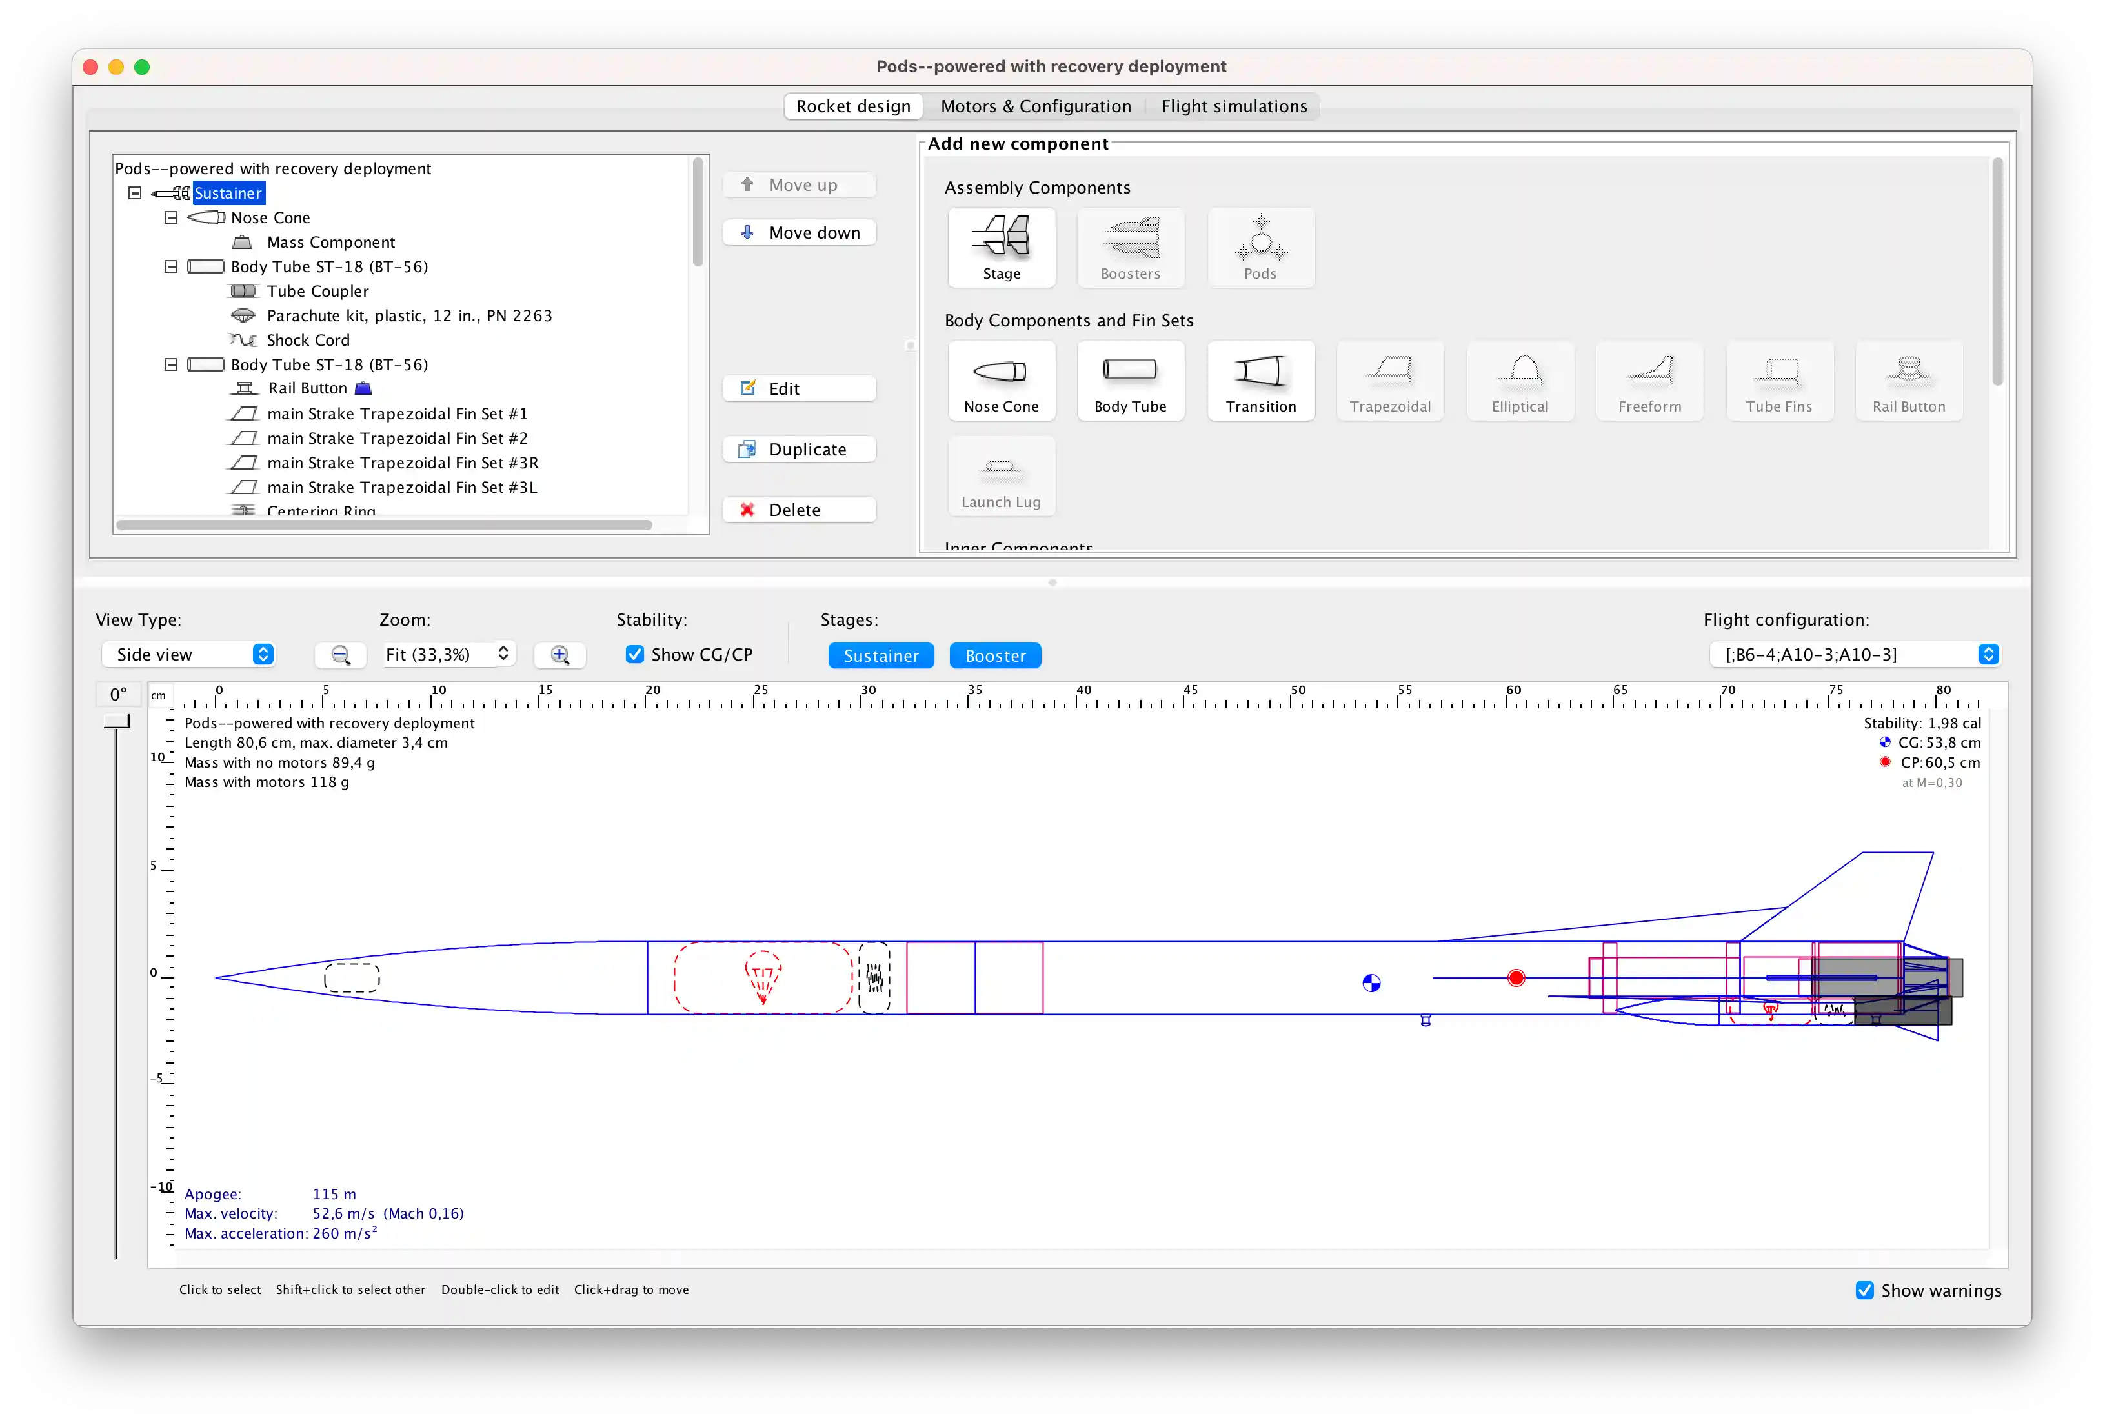This screenshot has height=1423, width=2105.
Task: Switch to Motors & Configuration tab
Action: 1035,106
